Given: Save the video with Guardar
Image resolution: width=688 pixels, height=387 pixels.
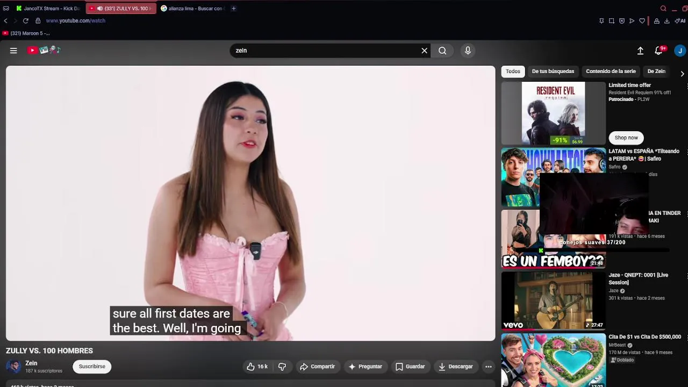Looking at the screenshot, I should click(410, 367).
